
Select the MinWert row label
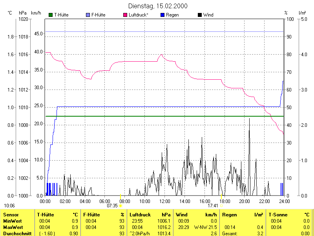pyautogui.click(x=13, y=221)
